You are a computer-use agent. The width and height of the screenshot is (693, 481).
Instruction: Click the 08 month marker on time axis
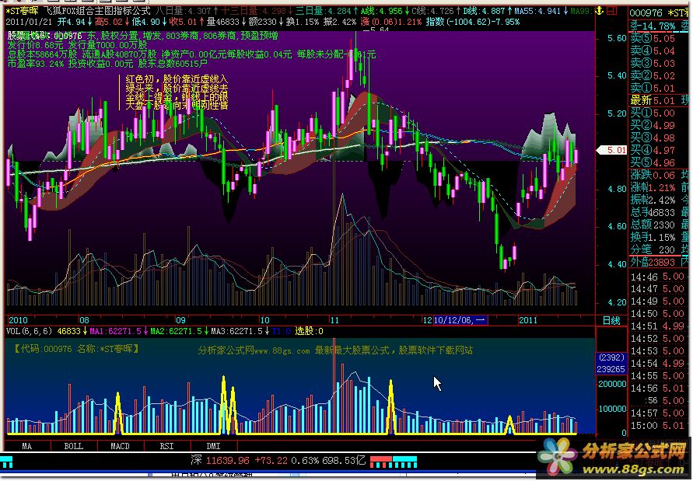pyautogui.click(x=84, y=320)
